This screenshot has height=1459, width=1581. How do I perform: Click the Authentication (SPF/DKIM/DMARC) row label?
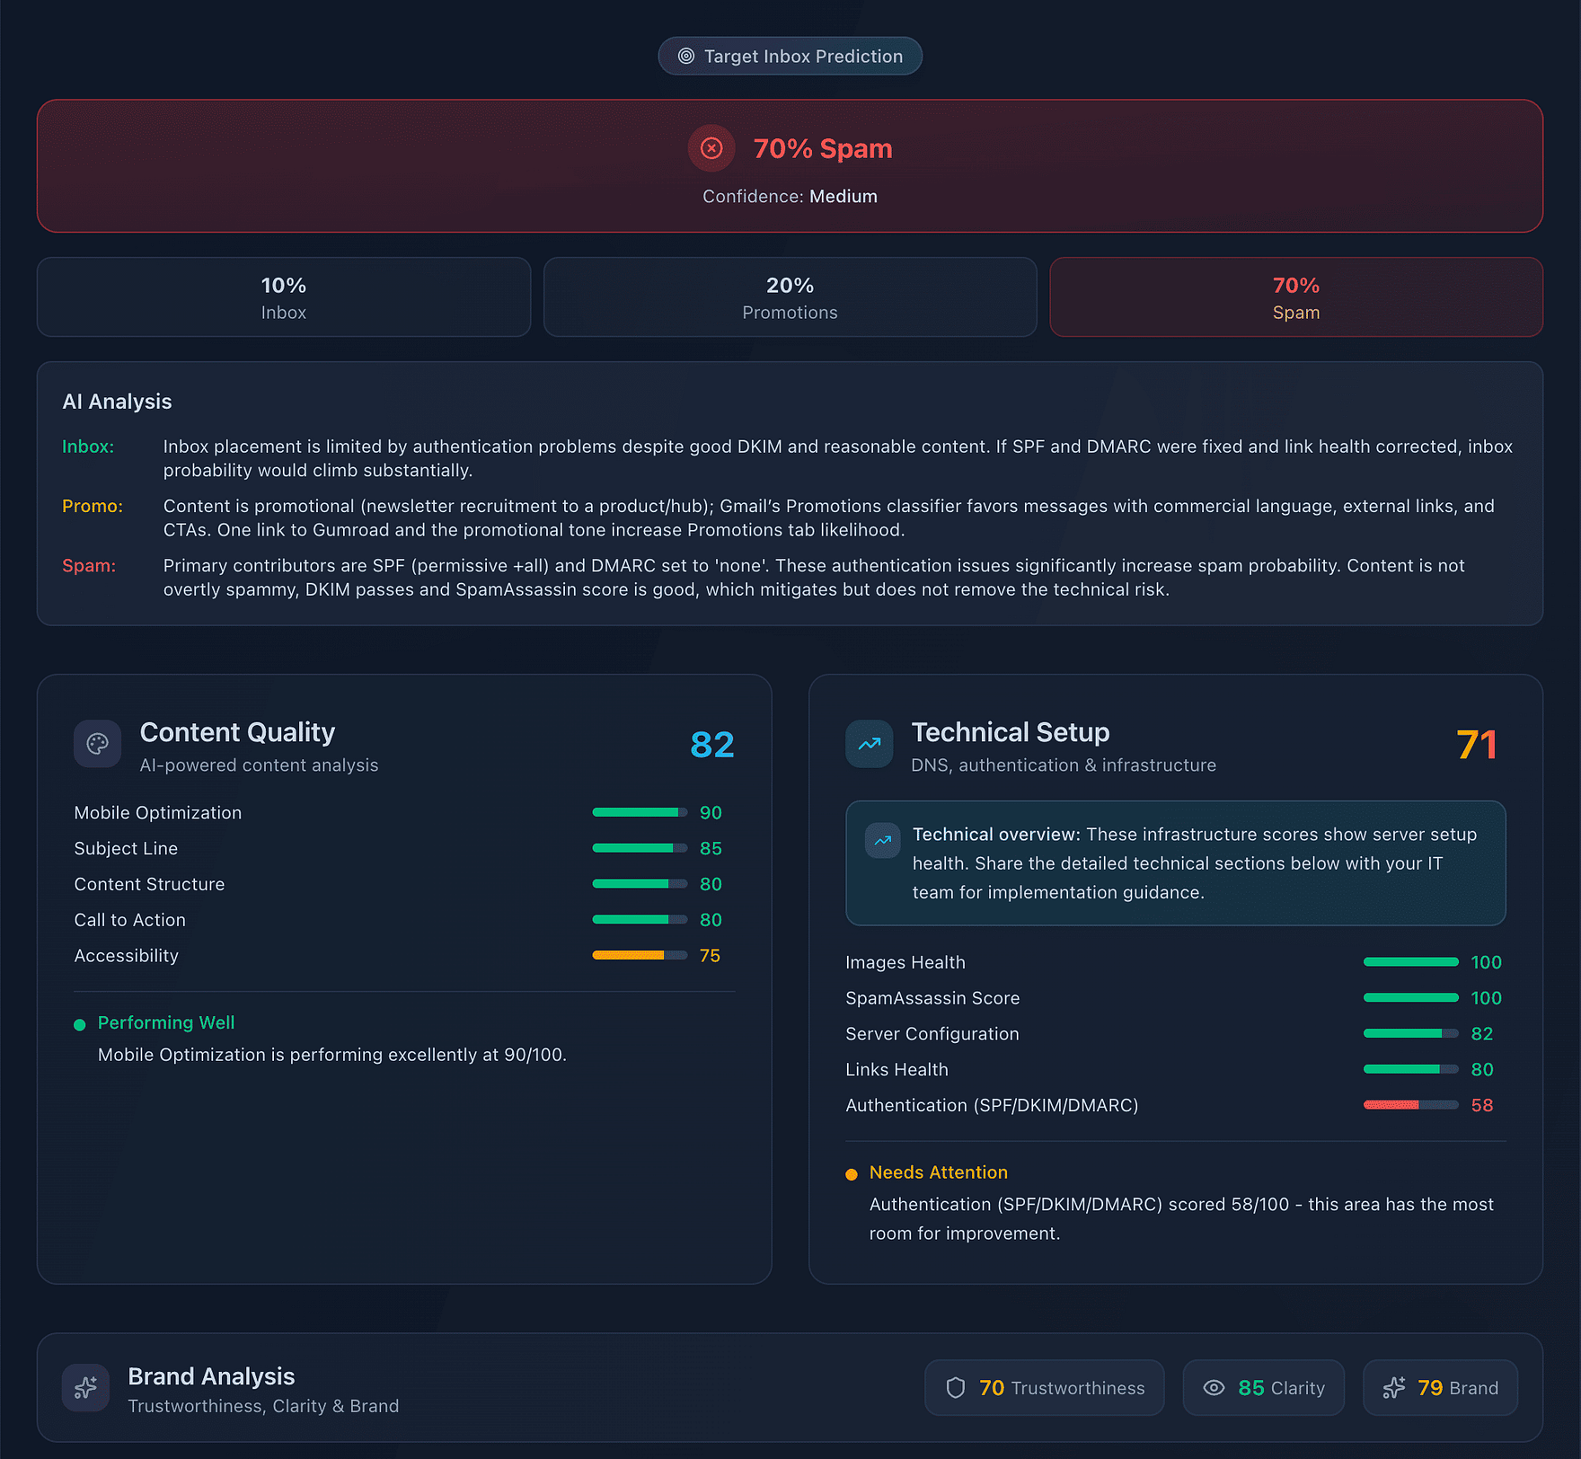pos(992,1105)
